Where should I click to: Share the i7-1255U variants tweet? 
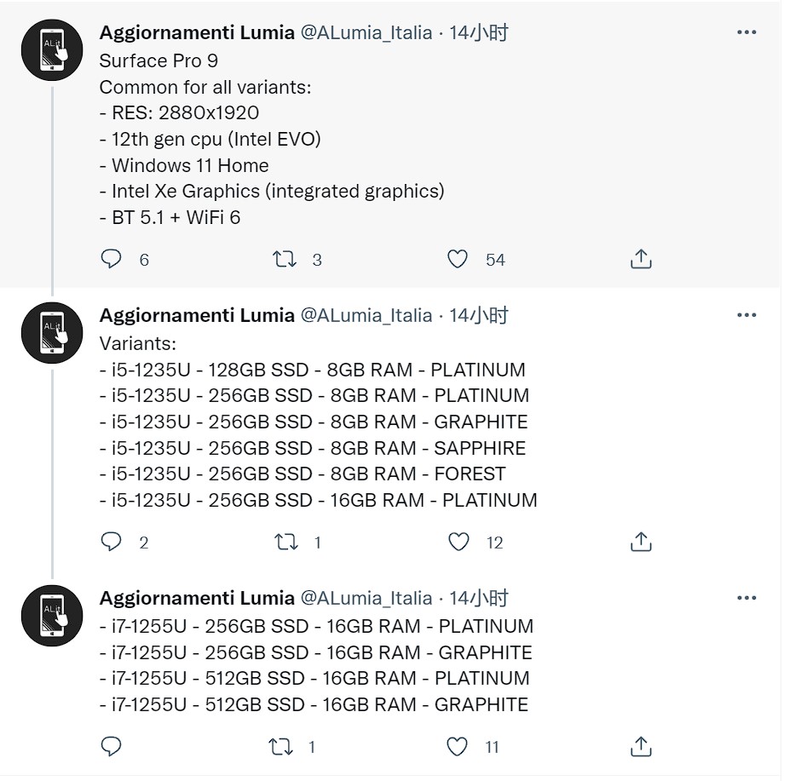641,746
